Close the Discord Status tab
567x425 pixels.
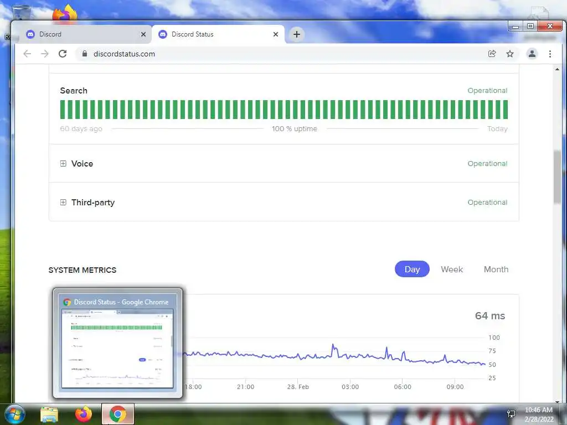tap(276, 34)
